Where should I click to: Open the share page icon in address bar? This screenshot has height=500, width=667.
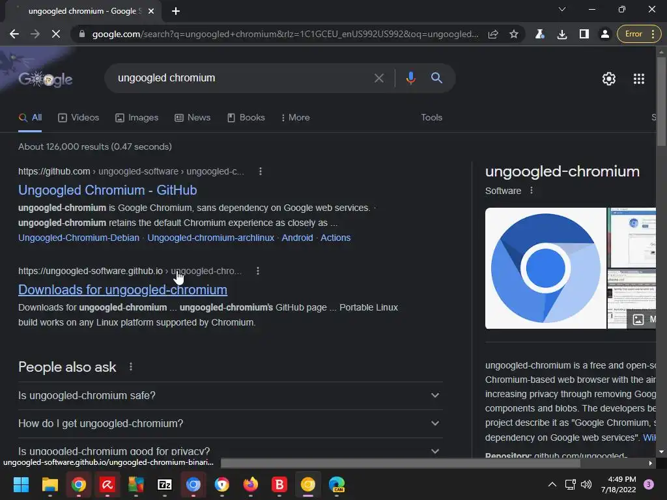click(493, 34)
